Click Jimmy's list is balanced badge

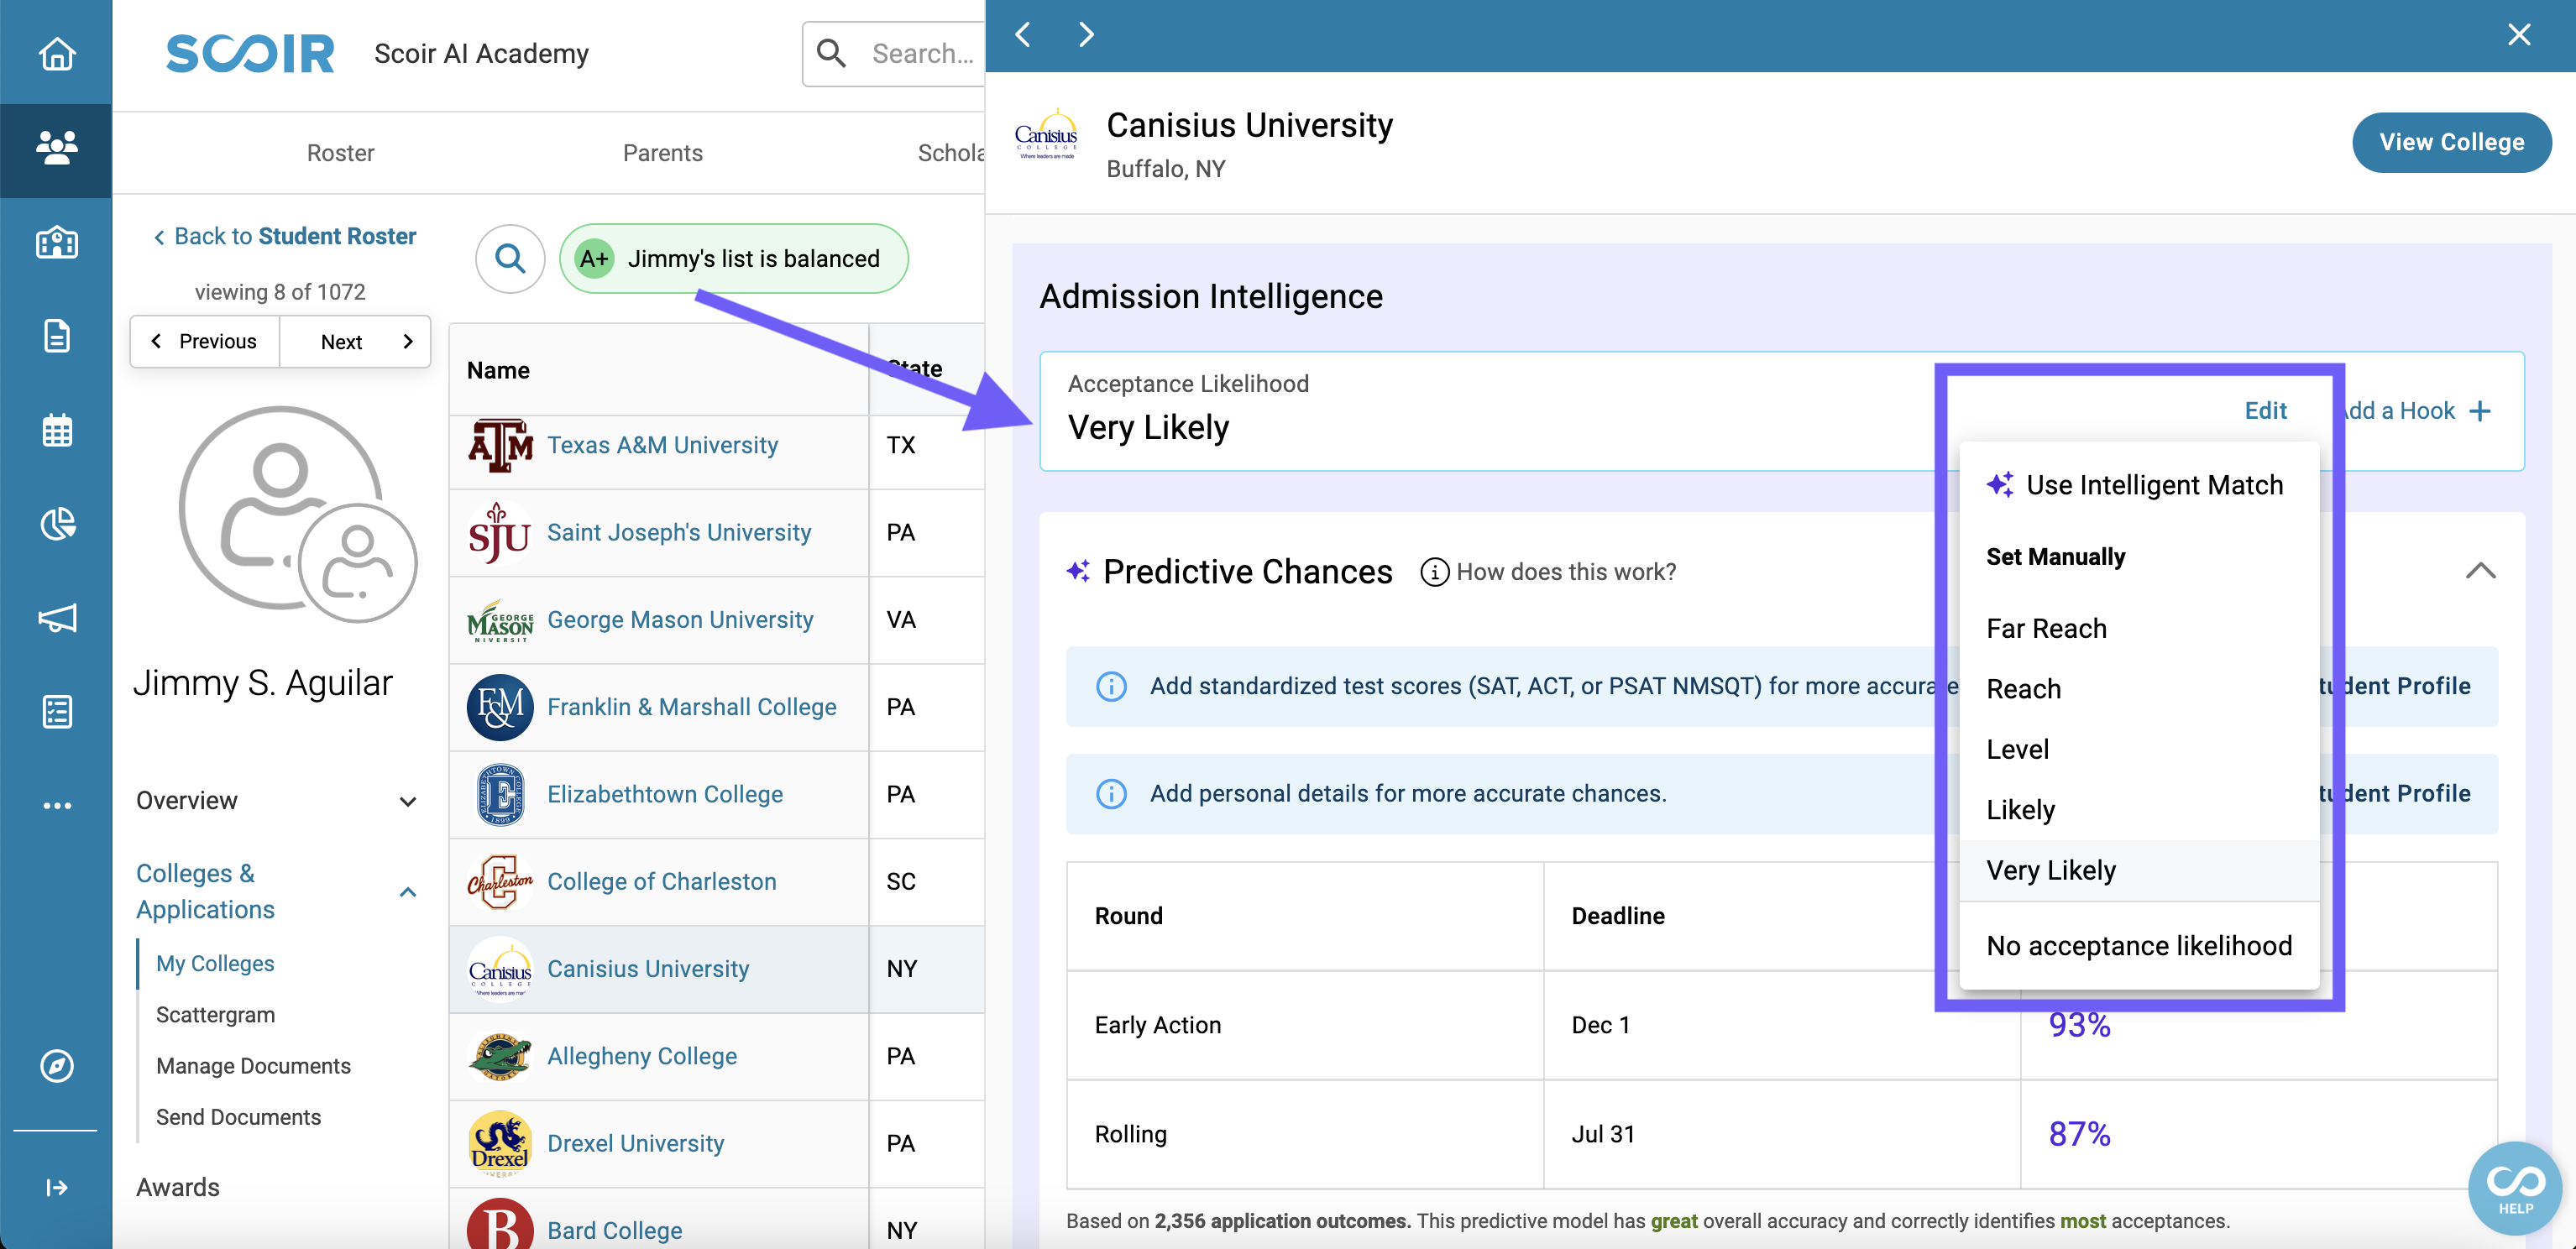pos(733,259)
